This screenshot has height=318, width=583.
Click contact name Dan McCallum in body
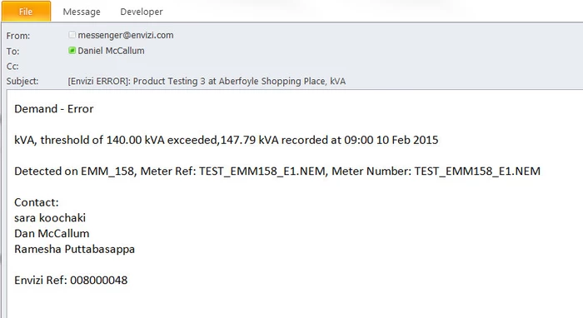[52, 233]
